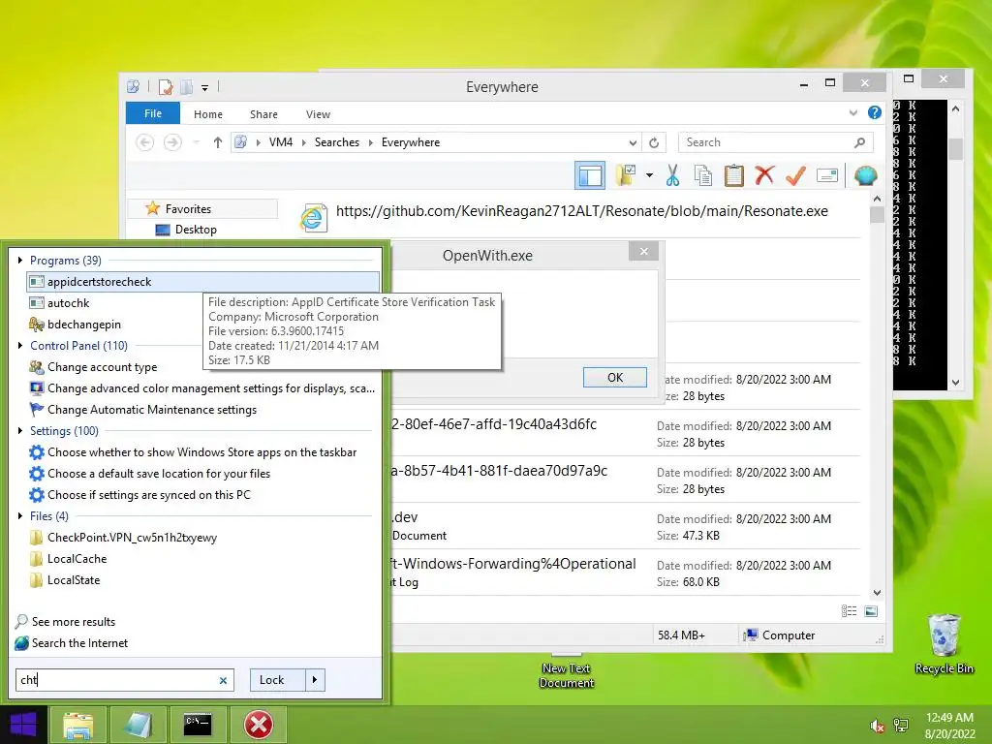The image size is (992, 744).
Task: Collapse the Control Panel (110) group
Action: tap(20, 346)
